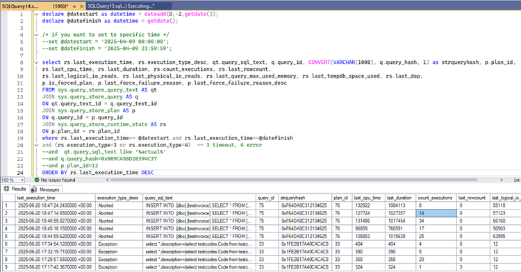The width and height of the screenshot is (521, 272).
Task: Close the SQLQuery14 tab with X
Action: tap(82, 6)
